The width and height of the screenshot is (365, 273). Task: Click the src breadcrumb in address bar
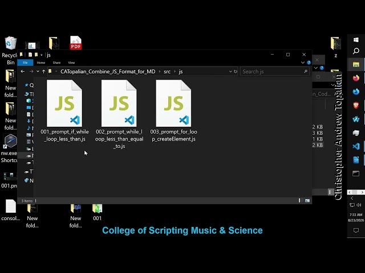(x=167, y=72)
